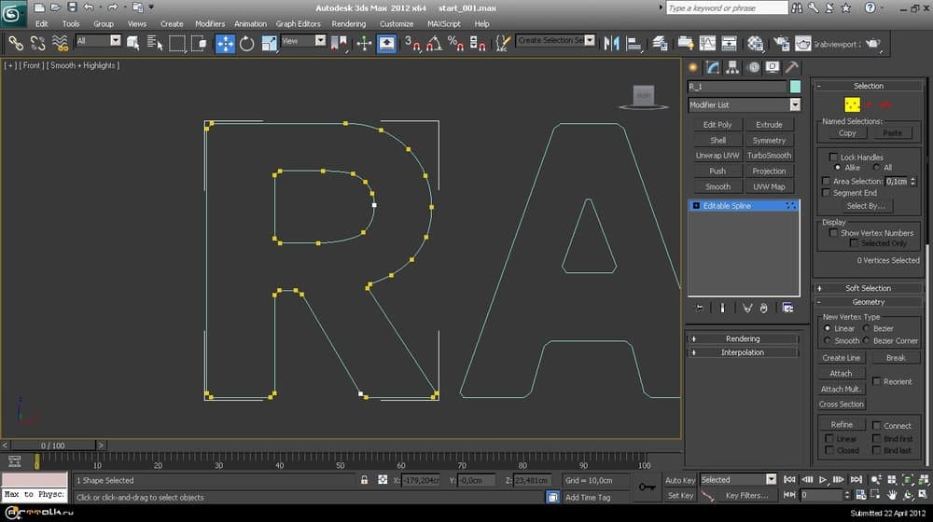Image resolution: width=933 pixels, height=522 pixels.
Task: Switch to the Hierarchy command panel
Action: coord(732,67)
